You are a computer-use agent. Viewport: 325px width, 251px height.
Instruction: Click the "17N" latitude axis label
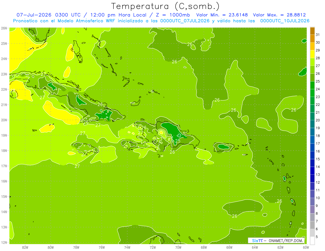point(4,166)
